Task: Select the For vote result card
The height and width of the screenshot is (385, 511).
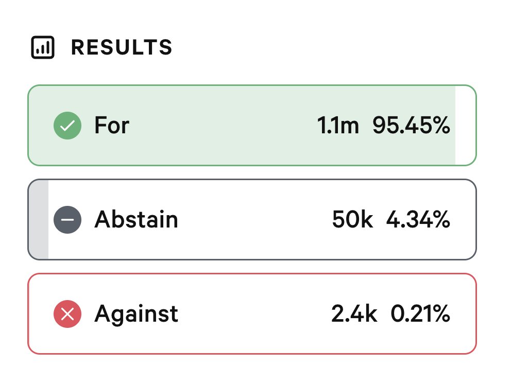Action: pyautogui.click(x=252, y=126)
